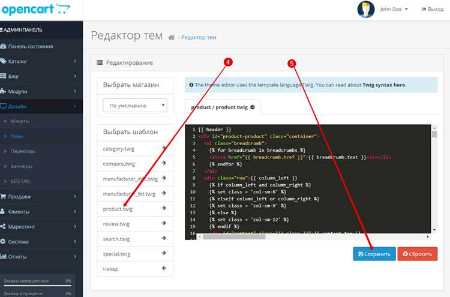Screen dimensions: 450x297
Task: Expand Клиенты menu chevron
Action: [75, 211]
